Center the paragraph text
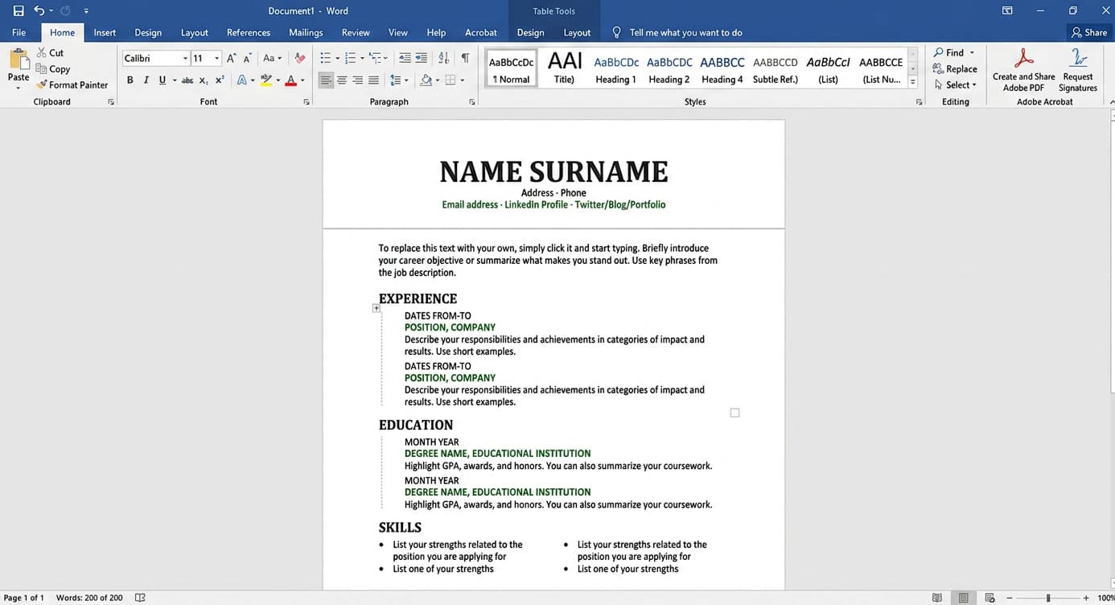1115x605 pixels. [x=342, y=80]
